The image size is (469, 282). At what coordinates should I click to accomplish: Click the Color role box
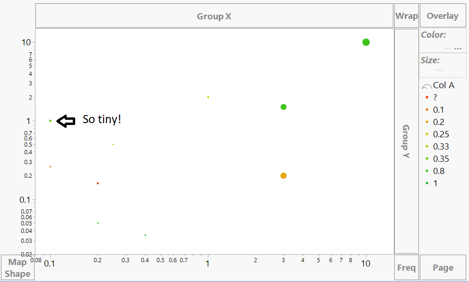443,41
